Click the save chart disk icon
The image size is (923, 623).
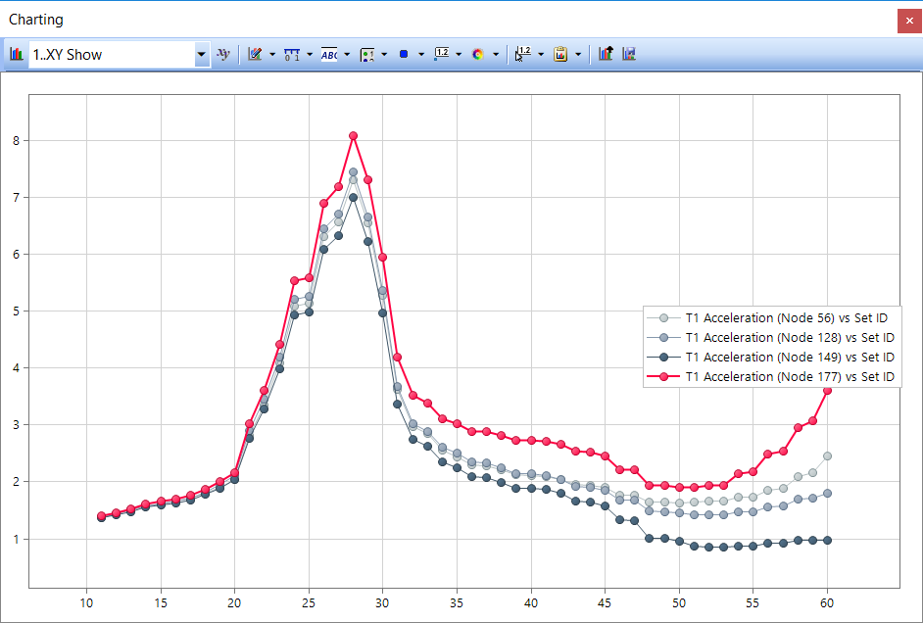[x=629, y=54]
